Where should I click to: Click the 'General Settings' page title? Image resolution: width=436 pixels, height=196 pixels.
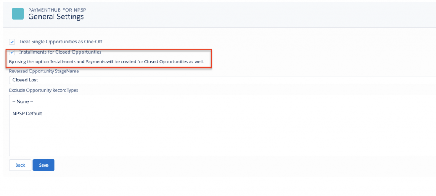56,17
